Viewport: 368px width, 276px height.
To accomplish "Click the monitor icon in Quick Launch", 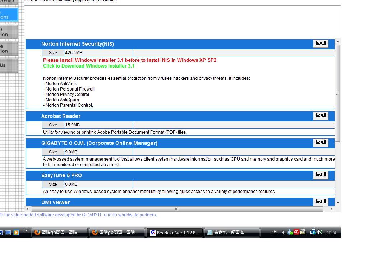I will click(8, 233).
